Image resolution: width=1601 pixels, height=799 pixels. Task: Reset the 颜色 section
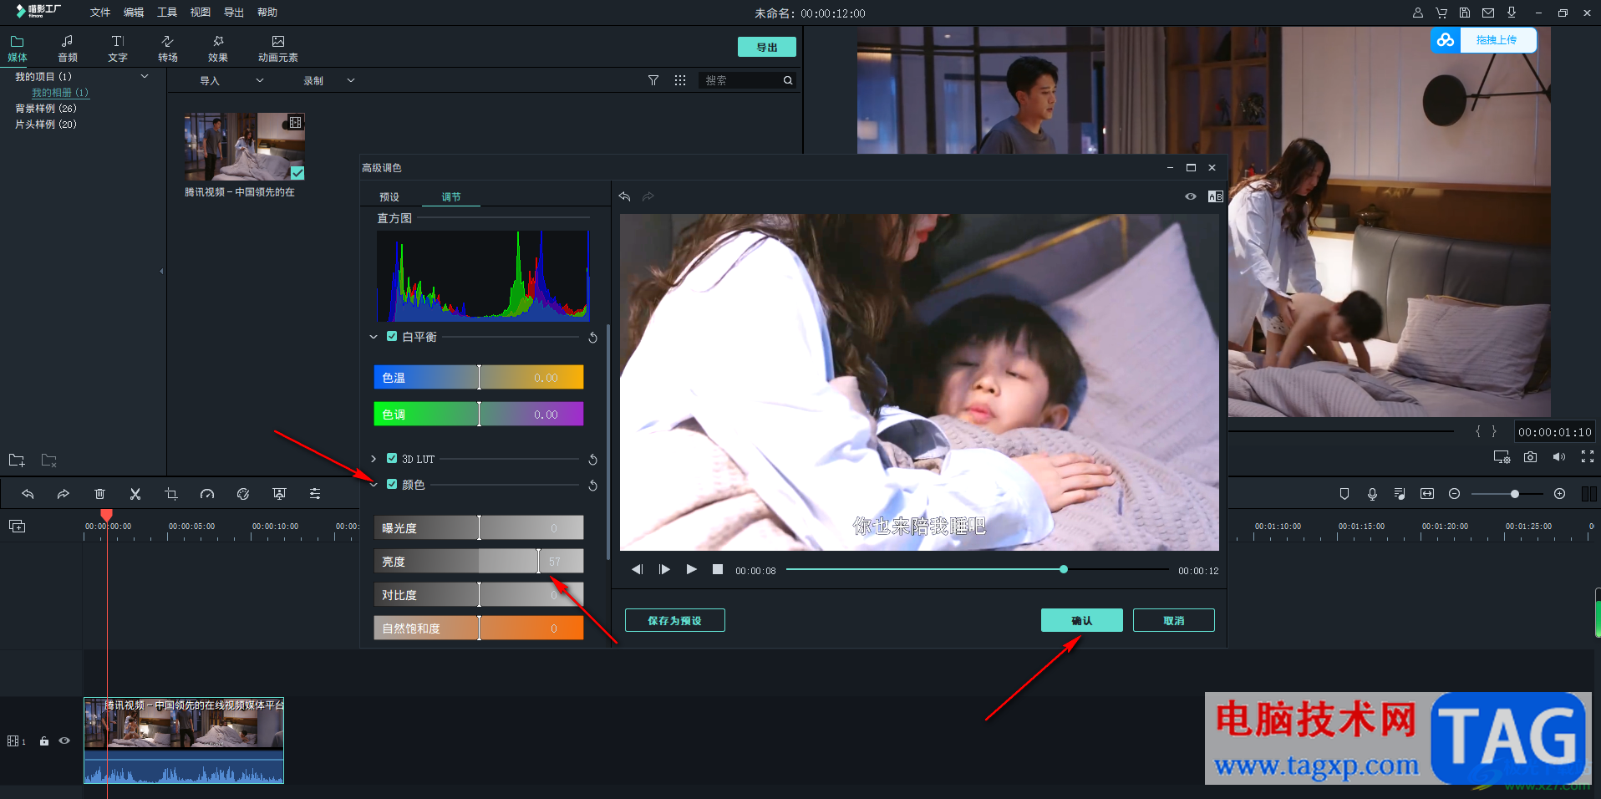(592, 486)
